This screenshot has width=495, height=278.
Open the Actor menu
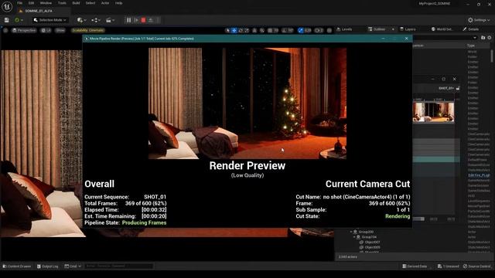pos(105,3)
